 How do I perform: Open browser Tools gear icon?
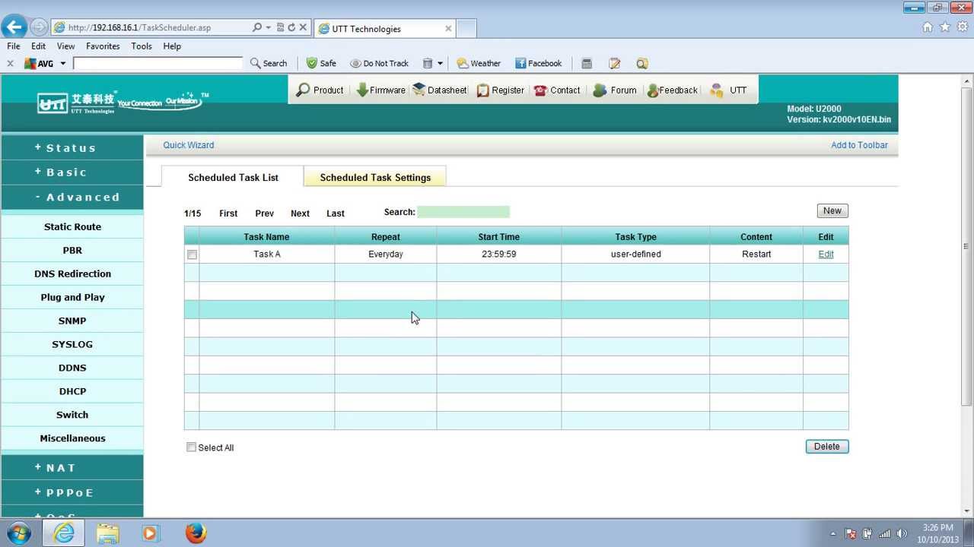tap(962, 27)
